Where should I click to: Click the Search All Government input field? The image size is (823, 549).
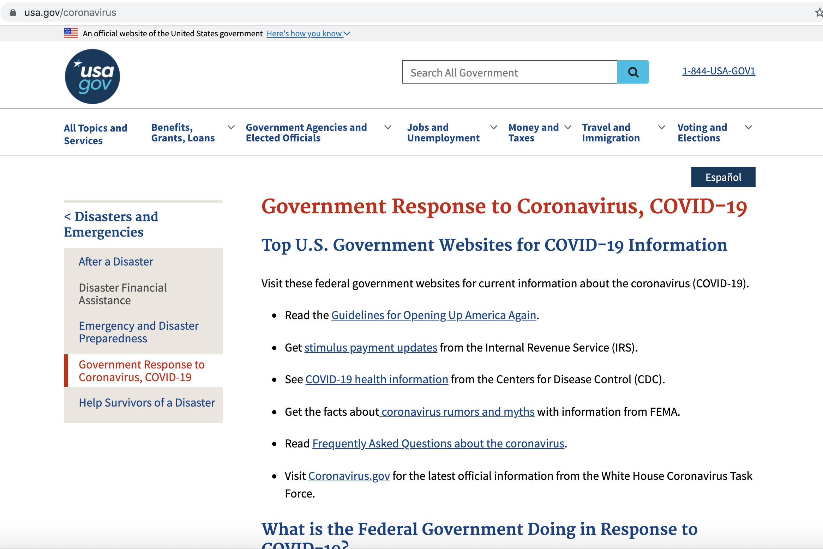tap(508, 72)
